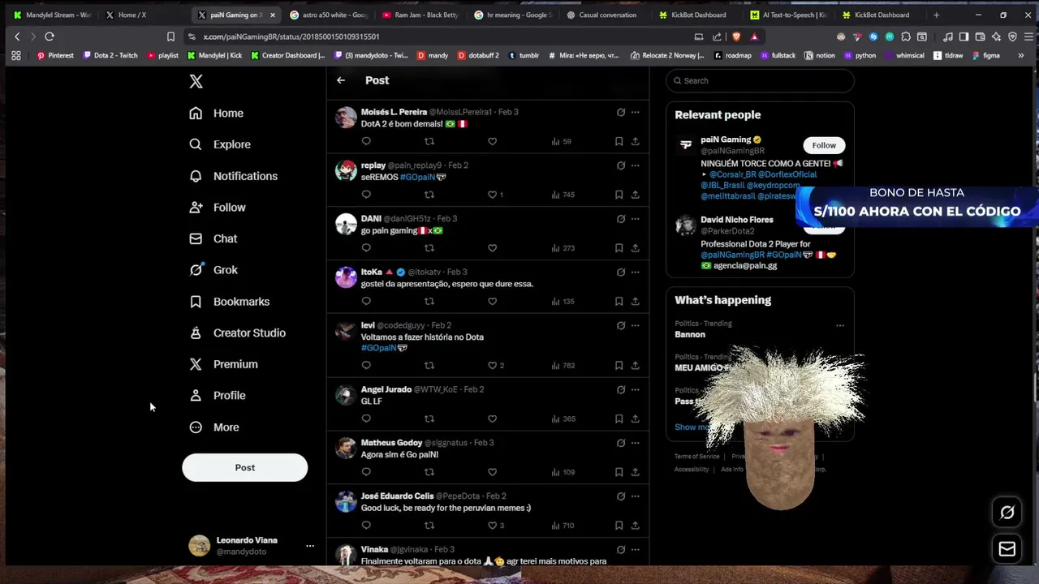Open Explore in the sidebar

[x=220, y=144]
